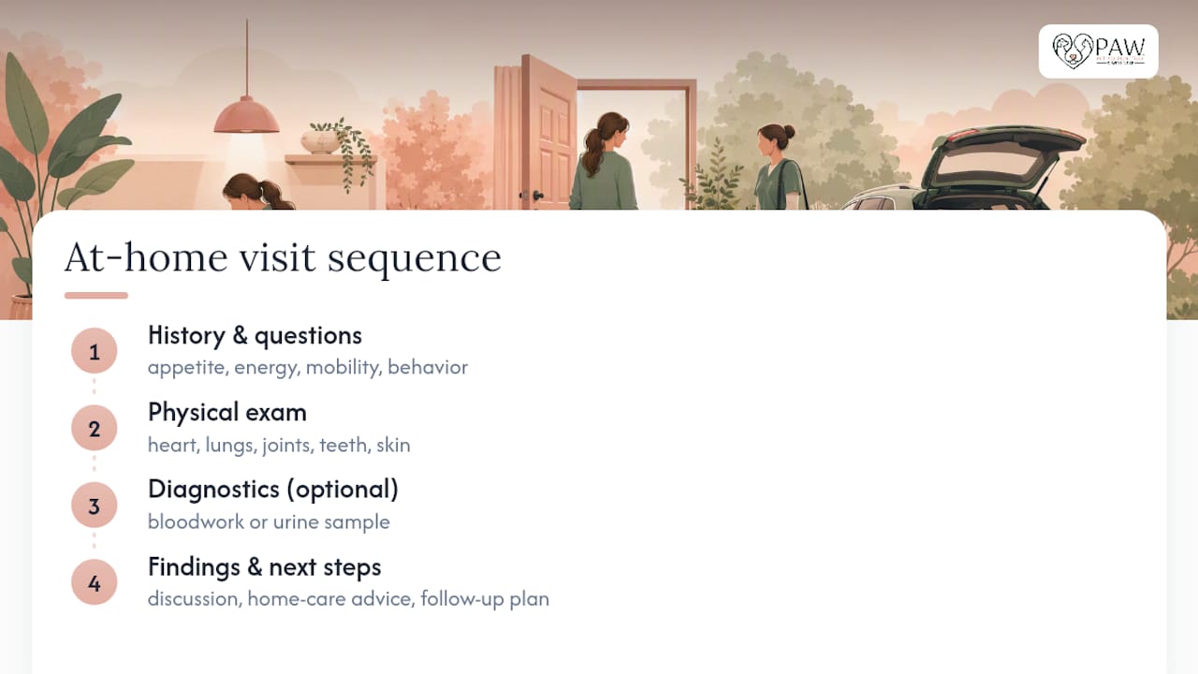Screen dimensions: 1198x674
Task: Click the pink accent underline below title
Action: click(96, 296)
